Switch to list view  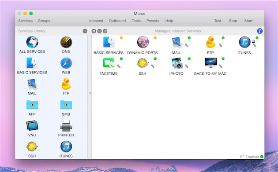(99, 31)
